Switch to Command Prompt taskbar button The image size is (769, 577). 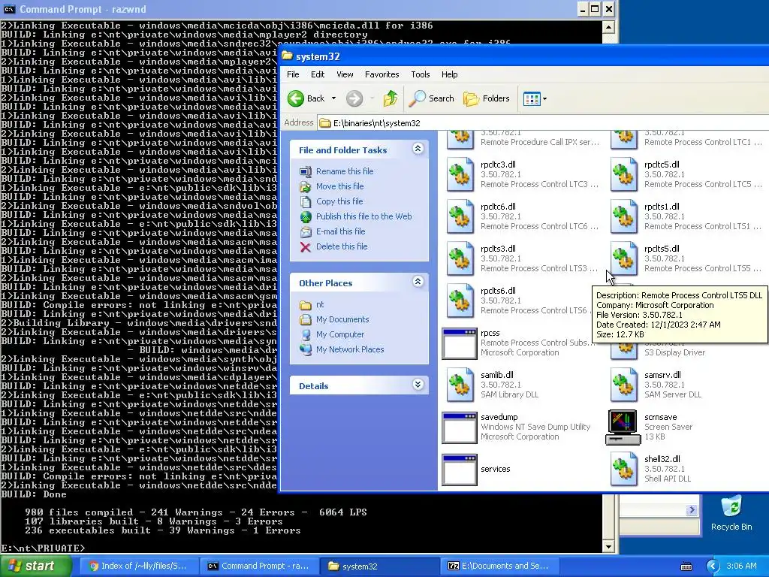259,566
